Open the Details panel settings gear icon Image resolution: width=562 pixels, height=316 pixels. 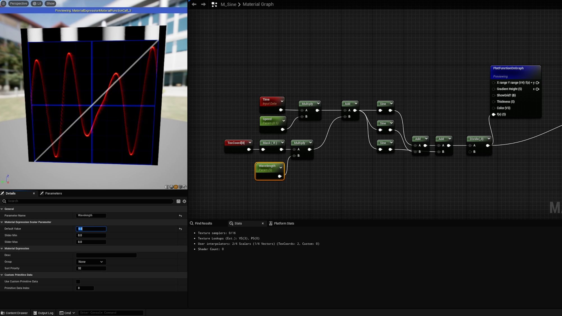(x=184, y=201)
